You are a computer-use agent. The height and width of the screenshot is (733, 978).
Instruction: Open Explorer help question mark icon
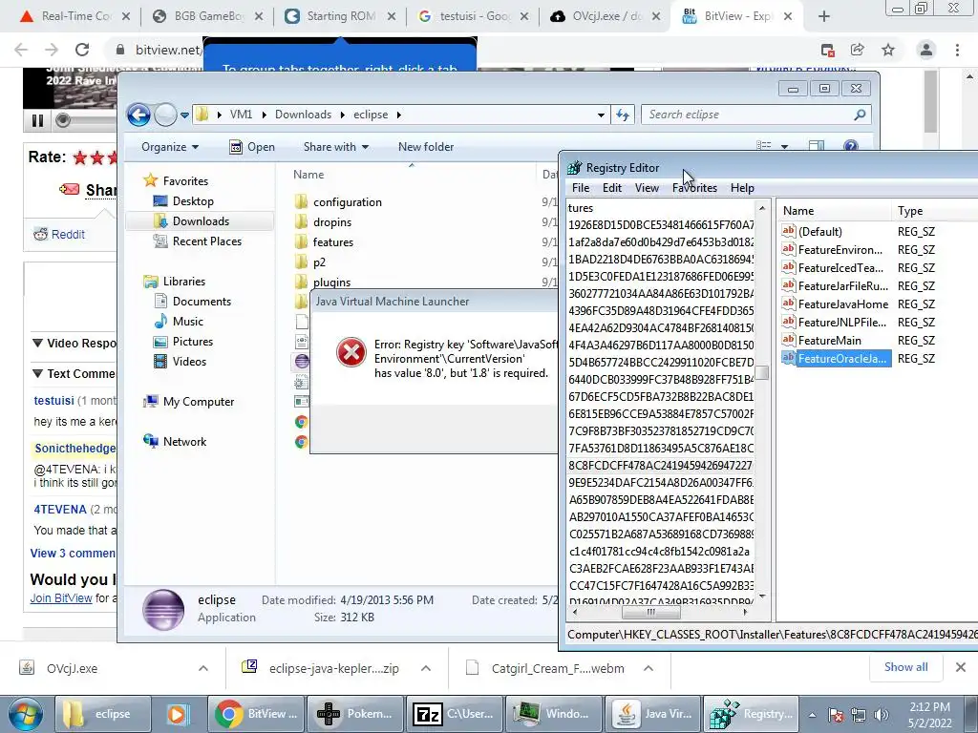(851, 146)
